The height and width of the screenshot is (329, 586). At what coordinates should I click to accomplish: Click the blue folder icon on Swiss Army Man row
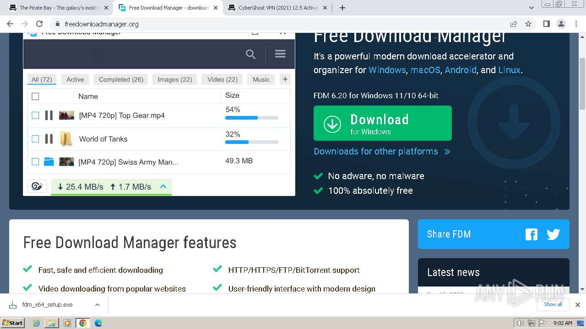tap(49, 162)
